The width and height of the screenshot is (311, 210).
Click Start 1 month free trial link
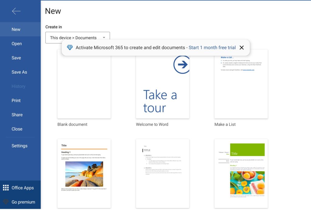212,48
